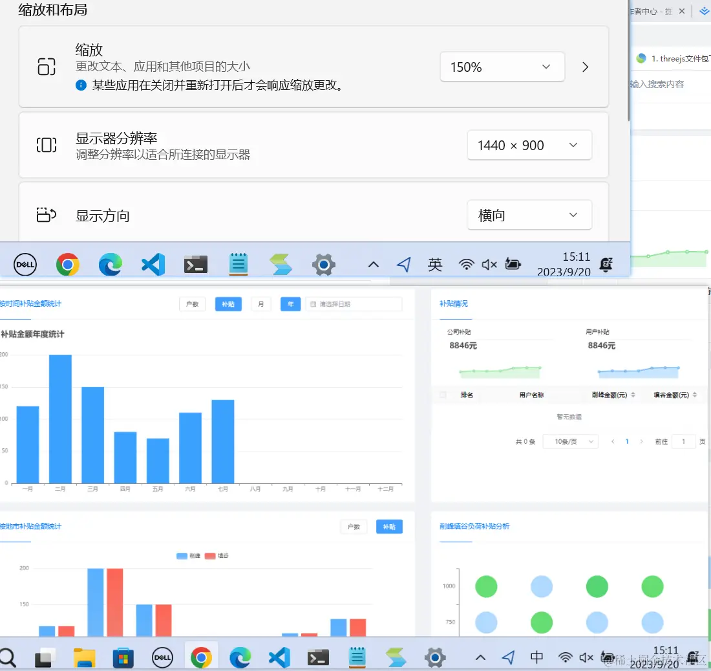Open Microsoft Store in the bottom taskbar
The image size is (711, 671).
pos(123,657)
